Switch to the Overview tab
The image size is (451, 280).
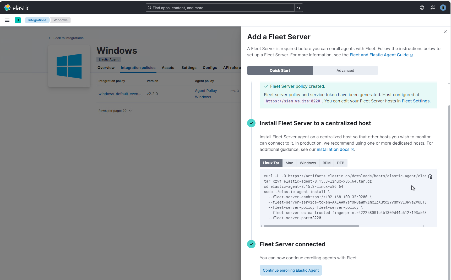click(106, 68)
